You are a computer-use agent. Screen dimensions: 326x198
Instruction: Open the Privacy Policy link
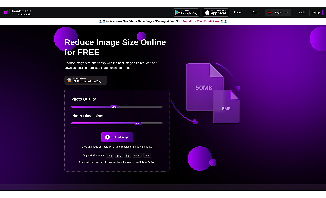tap(147, 162)
